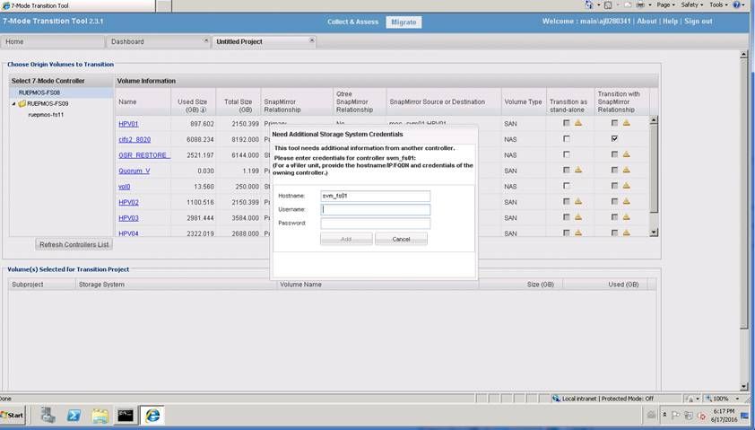Close the Untitled Project tab
The width and height of the screenshot is (755, 430).
(x=312, y=40)
